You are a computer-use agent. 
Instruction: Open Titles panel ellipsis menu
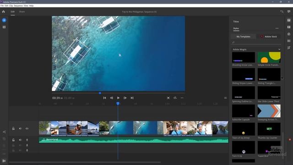tap(277, 28)
